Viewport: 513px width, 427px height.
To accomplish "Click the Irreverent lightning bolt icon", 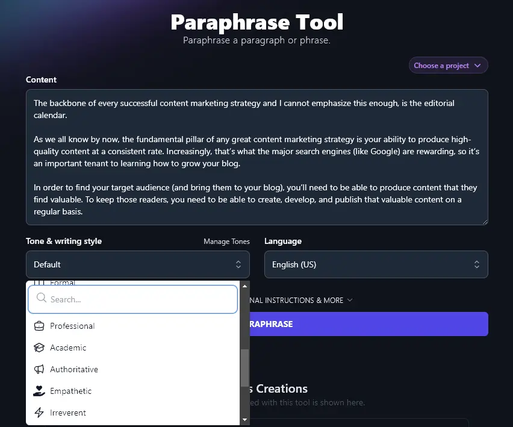I will click(x=38, y=413).
